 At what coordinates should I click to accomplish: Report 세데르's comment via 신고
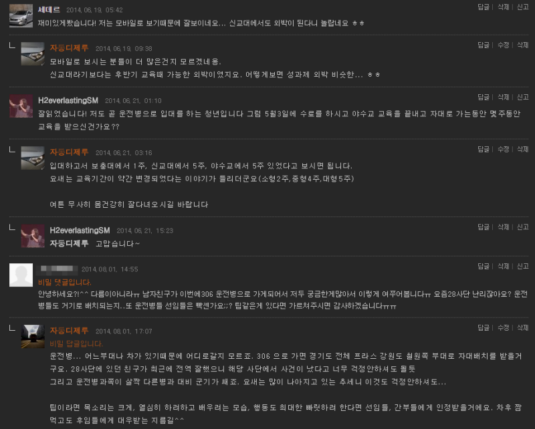(x=523, y=7)
